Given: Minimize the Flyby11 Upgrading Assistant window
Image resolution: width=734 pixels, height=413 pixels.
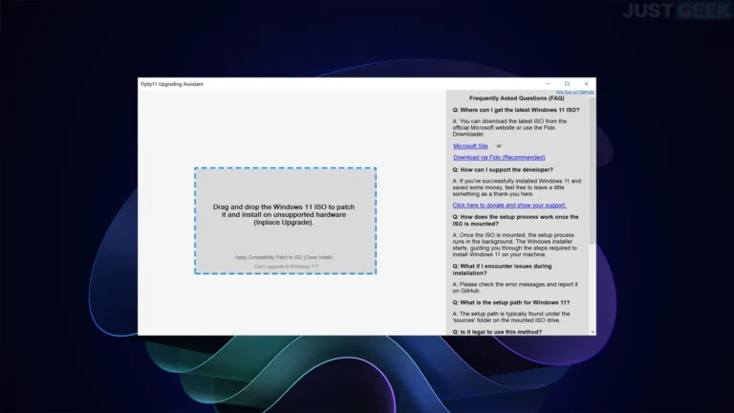Looking at the screenshot, I should 547,84.
